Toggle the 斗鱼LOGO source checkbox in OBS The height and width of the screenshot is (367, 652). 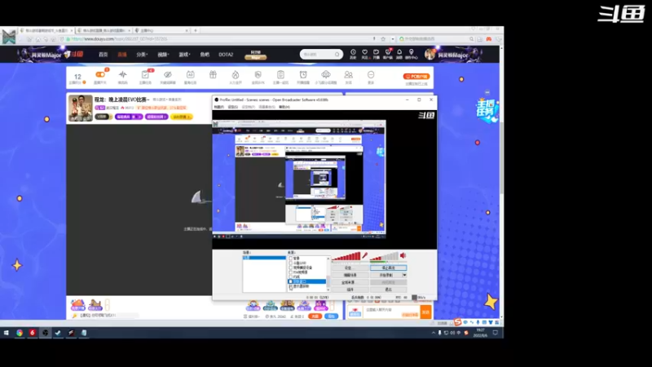pyautogui.click(x=290, y=263)
